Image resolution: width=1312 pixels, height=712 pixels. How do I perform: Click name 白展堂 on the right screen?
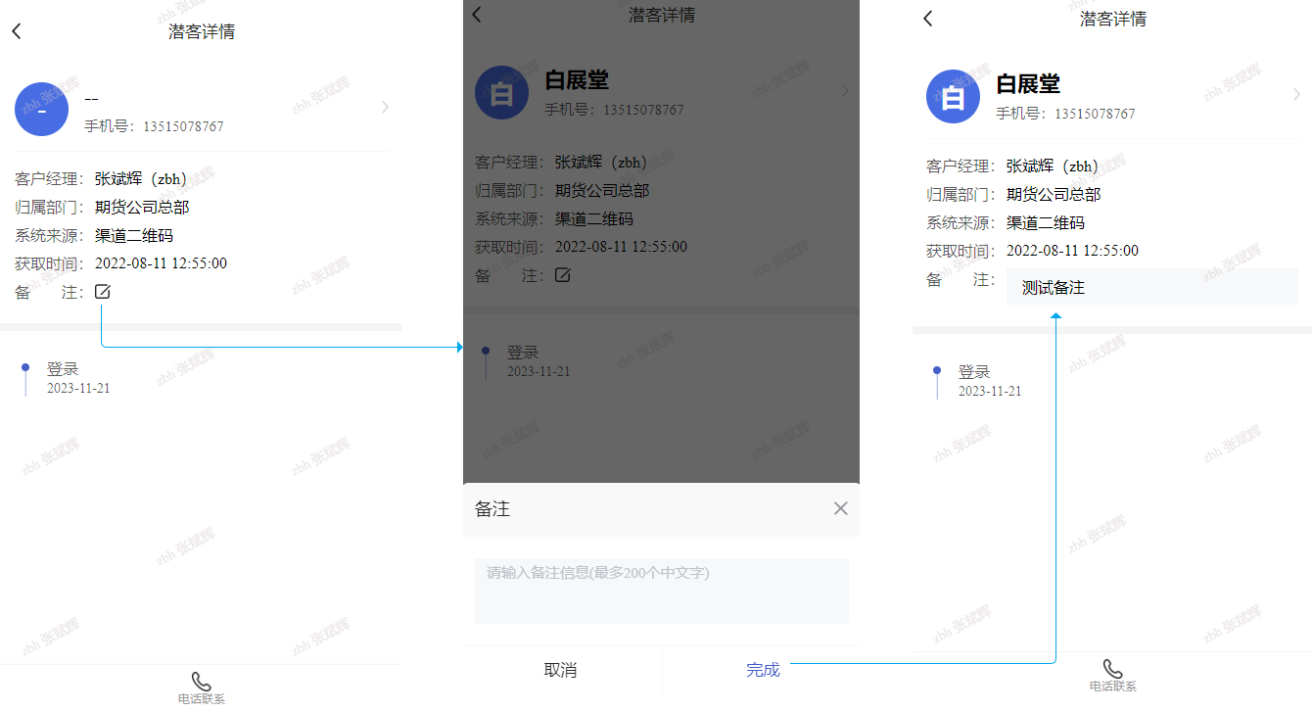point(1028,84)
